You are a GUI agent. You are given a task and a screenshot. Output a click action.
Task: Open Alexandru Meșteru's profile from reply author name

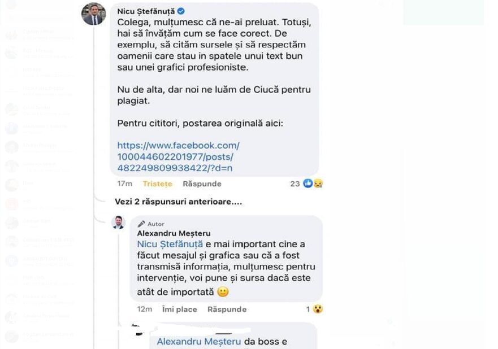tap(174, 233)
